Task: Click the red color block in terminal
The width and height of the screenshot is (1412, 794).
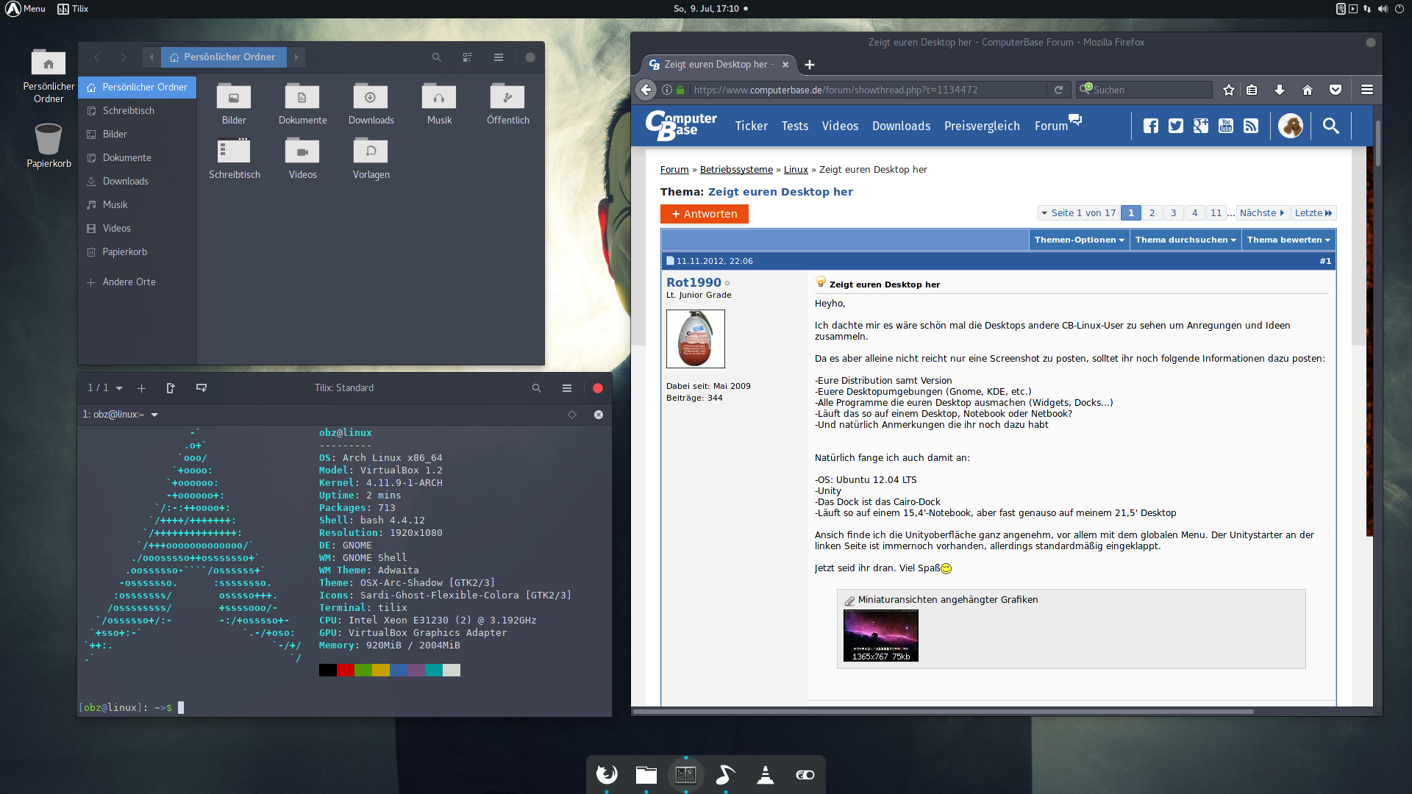Action: click(345, 670)
